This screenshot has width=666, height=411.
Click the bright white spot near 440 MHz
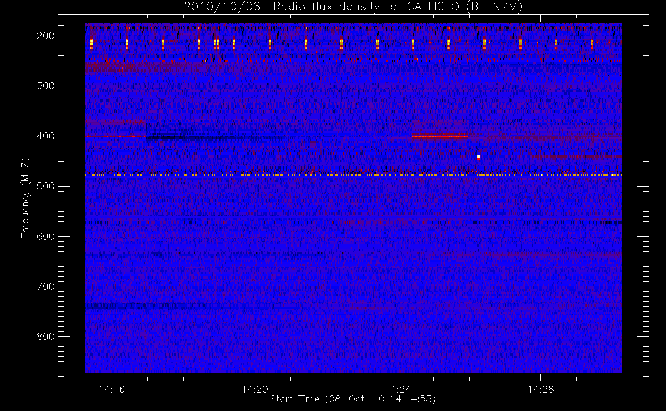pos(479,157)
